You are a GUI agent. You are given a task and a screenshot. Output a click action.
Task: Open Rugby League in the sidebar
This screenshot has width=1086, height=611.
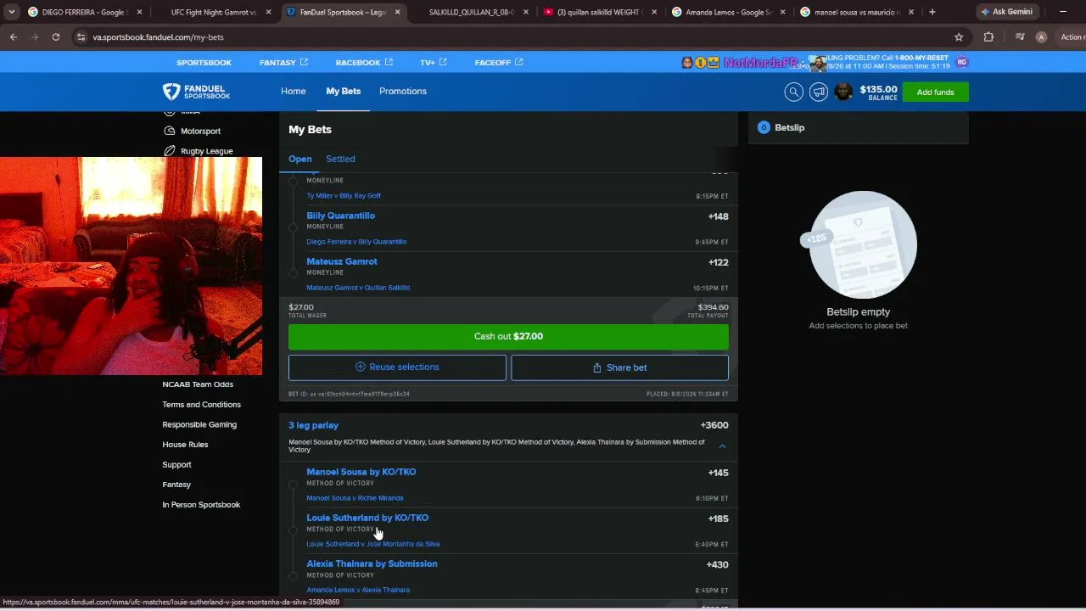206,151
